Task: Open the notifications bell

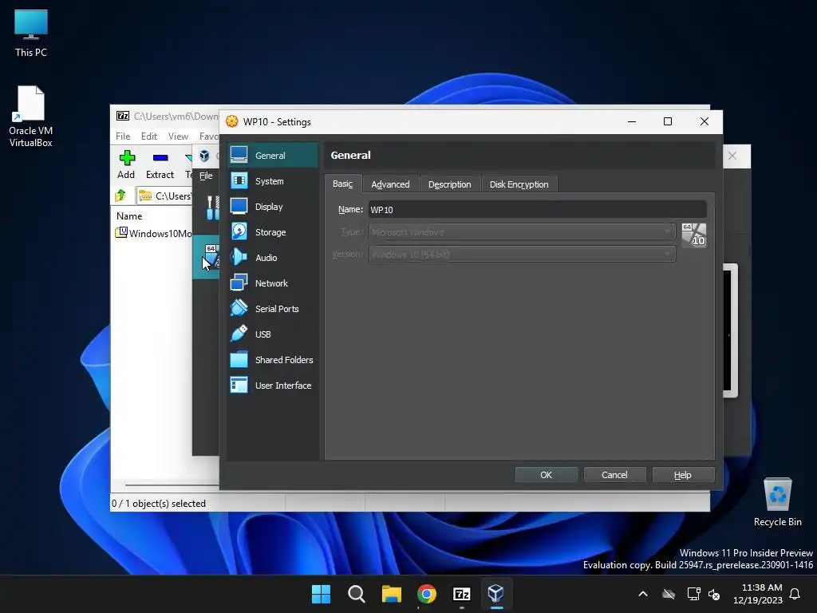Action: coord(795,594)
